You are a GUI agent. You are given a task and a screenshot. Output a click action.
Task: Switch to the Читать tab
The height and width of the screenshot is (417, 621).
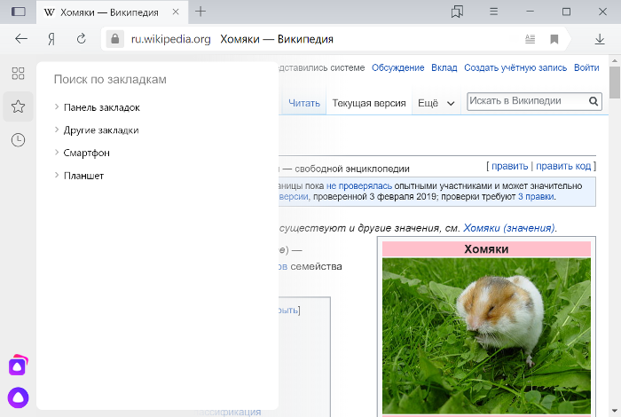[x=303, y=103]
